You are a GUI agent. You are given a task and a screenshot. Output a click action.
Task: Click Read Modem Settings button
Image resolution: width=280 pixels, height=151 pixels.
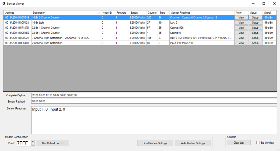pos(155,143)
